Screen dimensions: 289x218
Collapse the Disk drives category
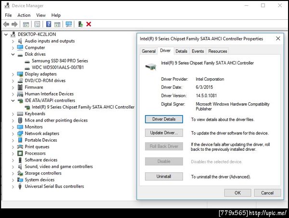(x=13, y=54)
